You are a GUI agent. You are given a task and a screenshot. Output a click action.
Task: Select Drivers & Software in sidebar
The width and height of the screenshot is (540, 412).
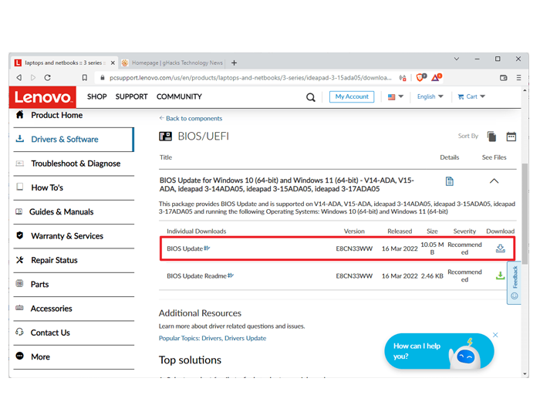74,139
